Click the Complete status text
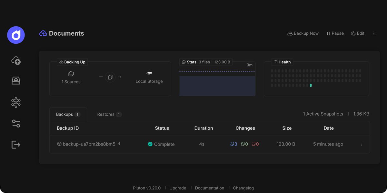Screen dimensions: 387x193 click(x=164, y=145)
